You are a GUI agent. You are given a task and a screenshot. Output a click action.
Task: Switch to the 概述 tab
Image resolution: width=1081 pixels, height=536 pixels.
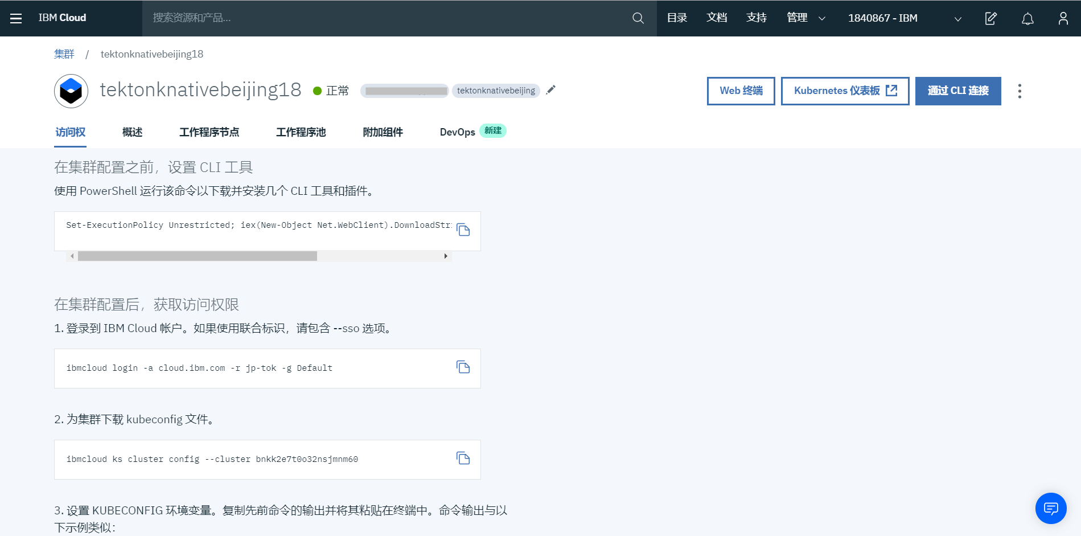point(132,132)
